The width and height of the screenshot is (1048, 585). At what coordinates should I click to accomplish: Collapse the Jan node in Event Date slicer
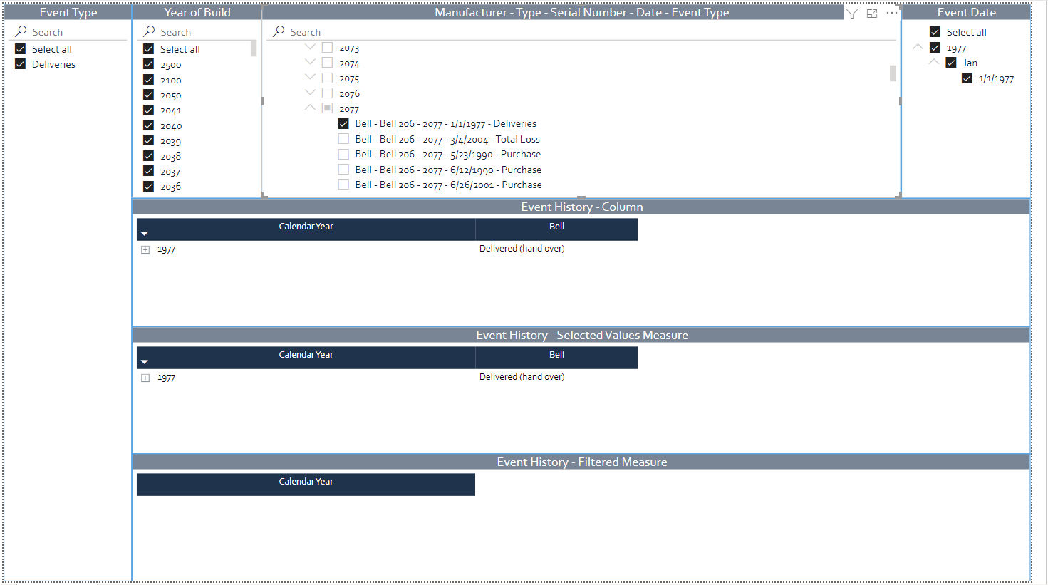tap(934, 62)
